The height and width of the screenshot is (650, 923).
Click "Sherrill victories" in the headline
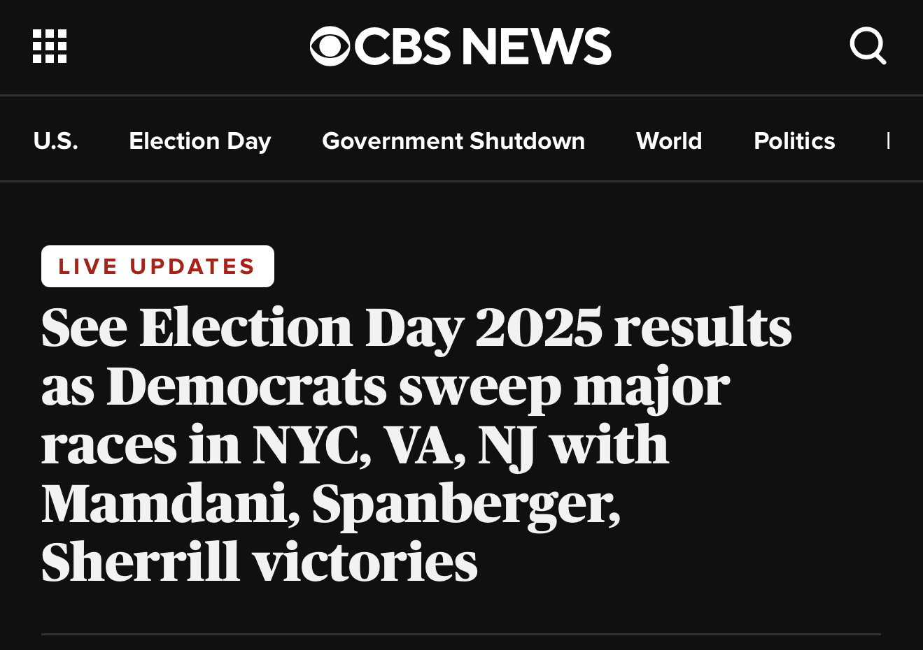coord(259,562)
